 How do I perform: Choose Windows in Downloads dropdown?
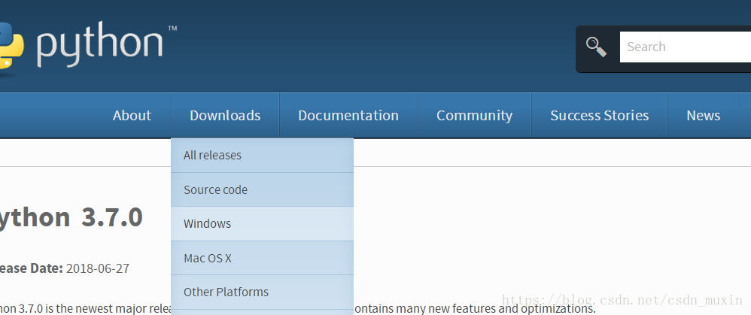pos(262,223)
